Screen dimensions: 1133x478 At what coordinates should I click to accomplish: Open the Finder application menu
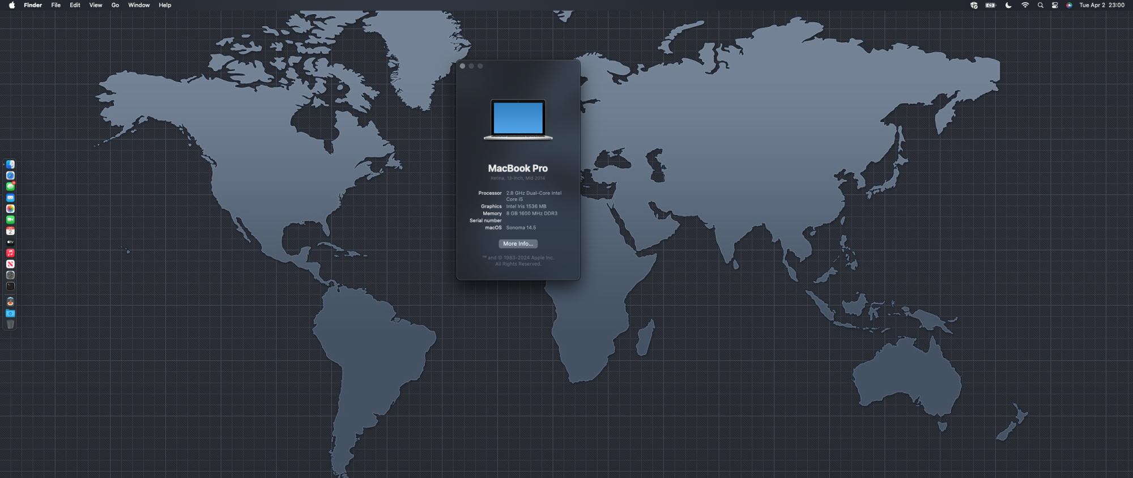pos(33,5)
